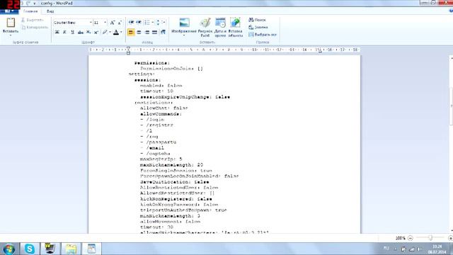Select Center text alignment
This screenshot has width=453, height=255.
139,32
